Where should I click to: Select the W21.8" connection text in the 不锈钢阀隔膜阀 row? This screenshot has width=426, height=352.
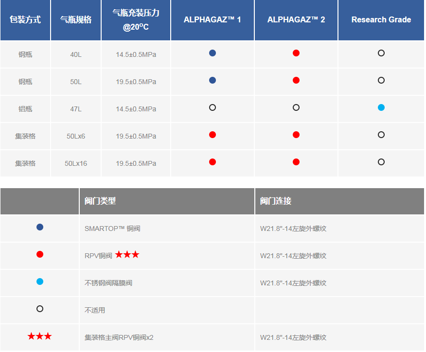pos(293,283)
